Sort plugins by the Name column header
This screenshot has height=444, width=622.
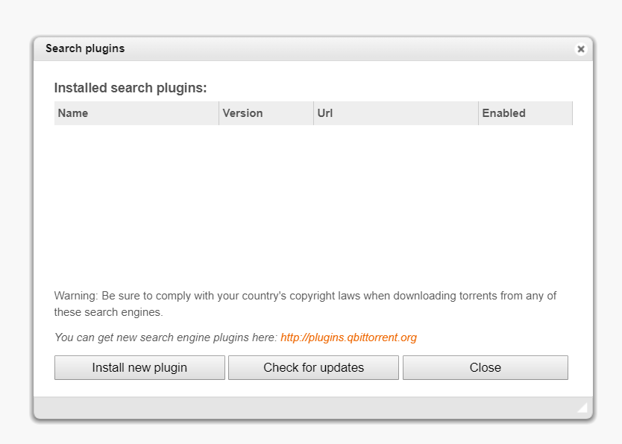click(136, 113)
